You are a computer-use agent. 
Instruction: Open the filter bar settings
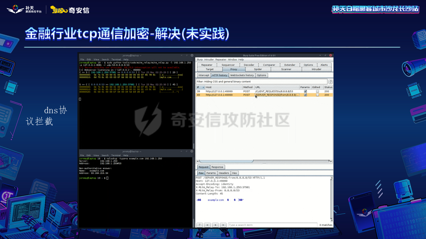pos(261,81)
